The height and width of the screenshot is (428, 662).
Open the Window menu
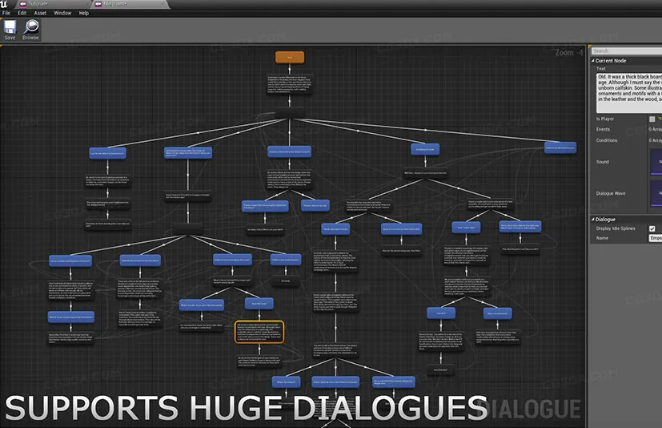pos(62,13)
